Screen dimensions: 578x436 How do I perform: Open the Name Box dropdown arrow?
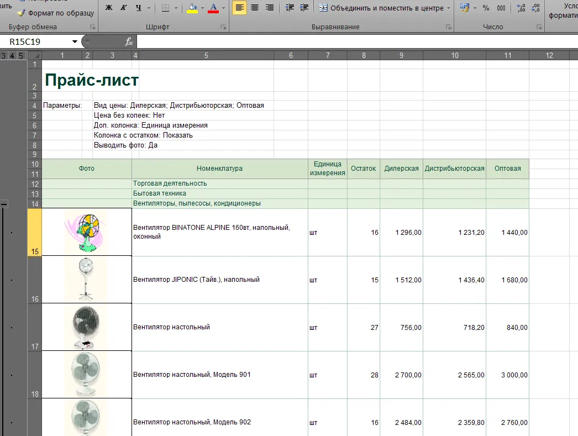point(75,41)
